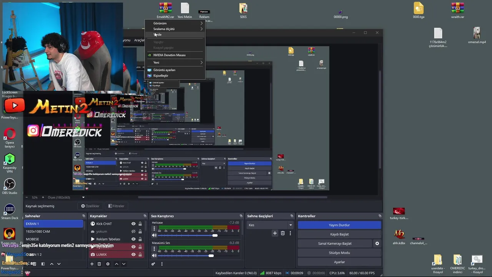
Task: Hide the LUMIX camera source
Action: pyautogui.click(x=133, y=255)
